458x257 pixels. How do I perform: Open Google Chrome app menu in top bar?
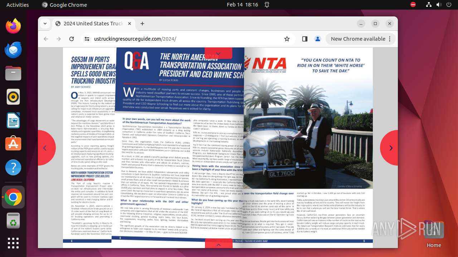64,5
